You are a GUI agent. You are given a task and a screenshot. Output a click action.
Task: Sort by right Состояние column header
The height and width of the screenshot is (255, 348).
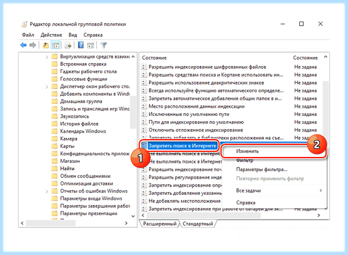coord(305,58)
